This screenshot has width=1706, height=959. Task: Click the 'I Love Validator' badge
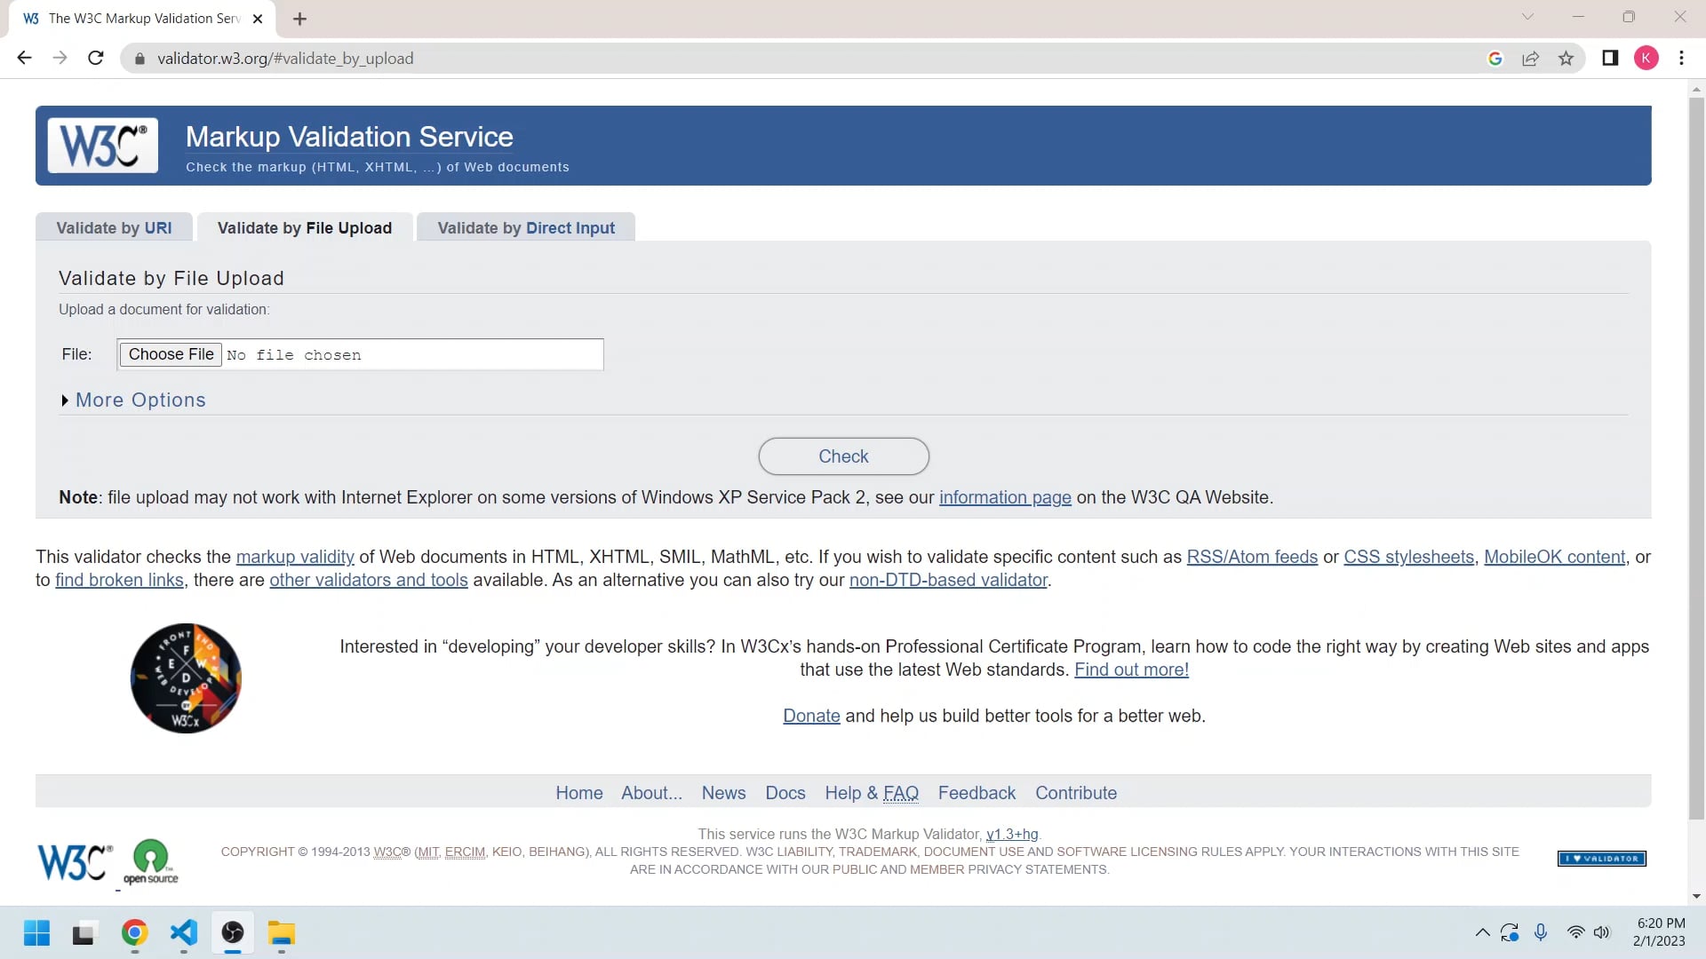click(x=1600, y=858)
